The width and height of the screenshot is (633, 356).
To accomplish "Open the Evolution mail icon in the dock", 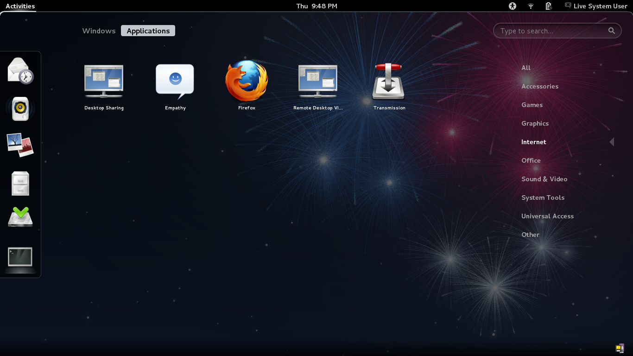I will click(20, 70).
